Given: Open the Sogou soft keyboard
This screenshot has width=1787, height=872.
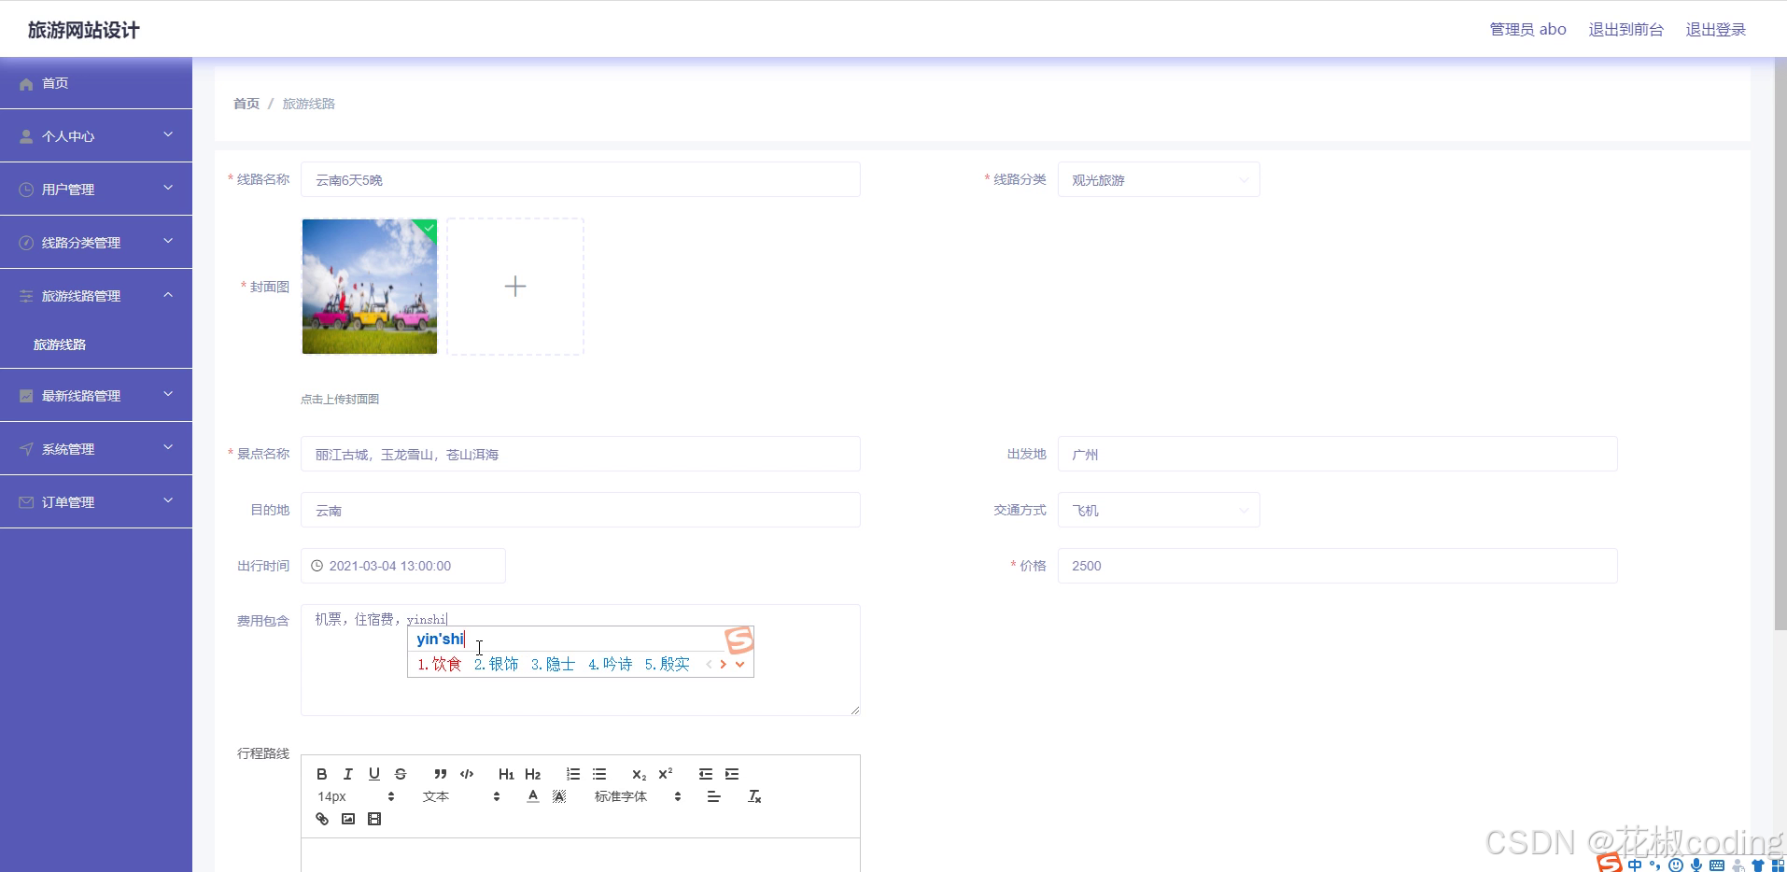Looking at the screenshot, I should tap(1717, 865).
